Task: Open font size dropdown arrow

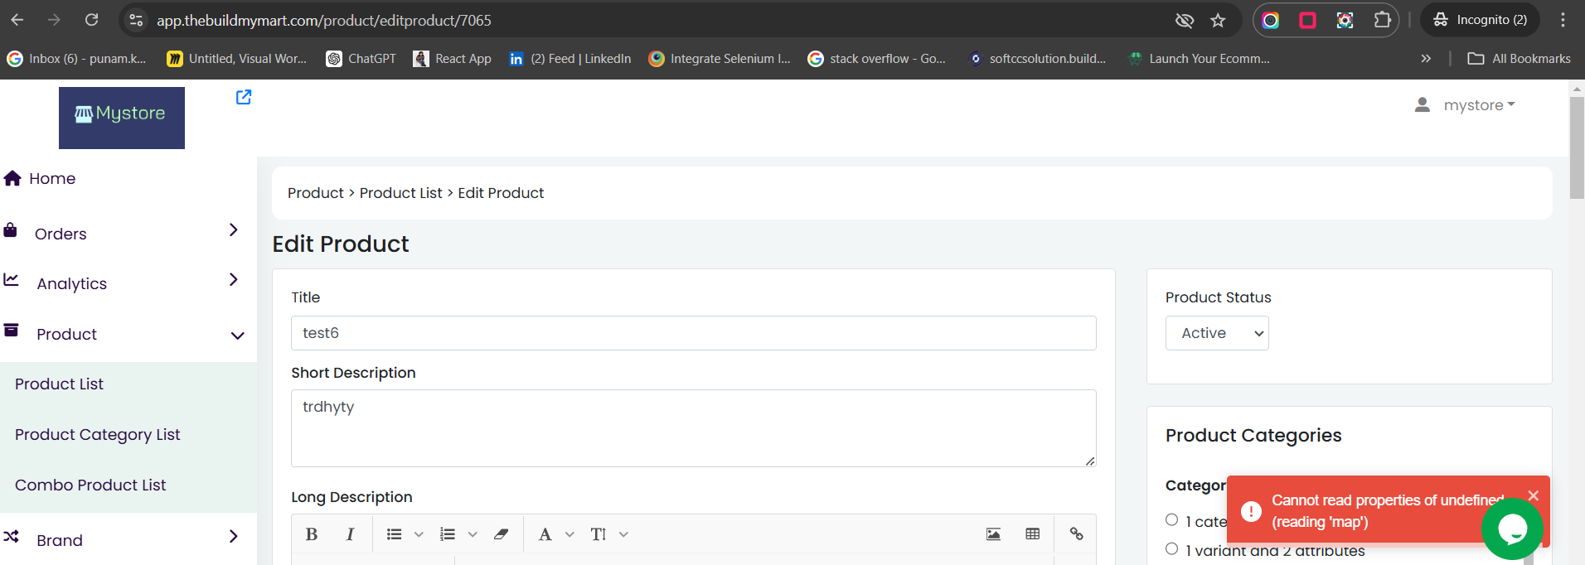Action: point(623,534)
